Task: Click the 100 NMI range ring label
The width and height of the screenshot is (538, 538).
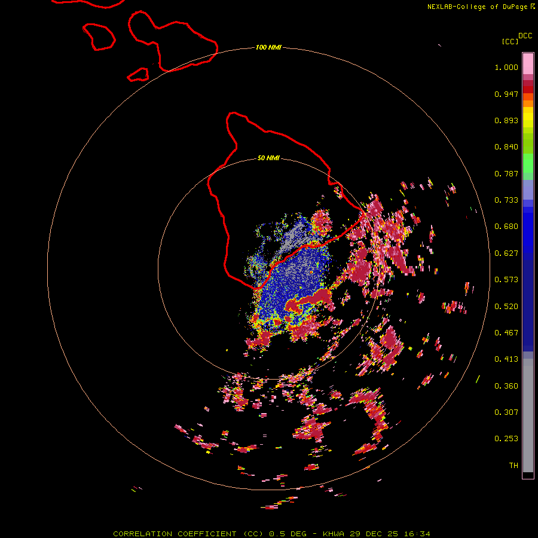Action: tap(268, 47)
